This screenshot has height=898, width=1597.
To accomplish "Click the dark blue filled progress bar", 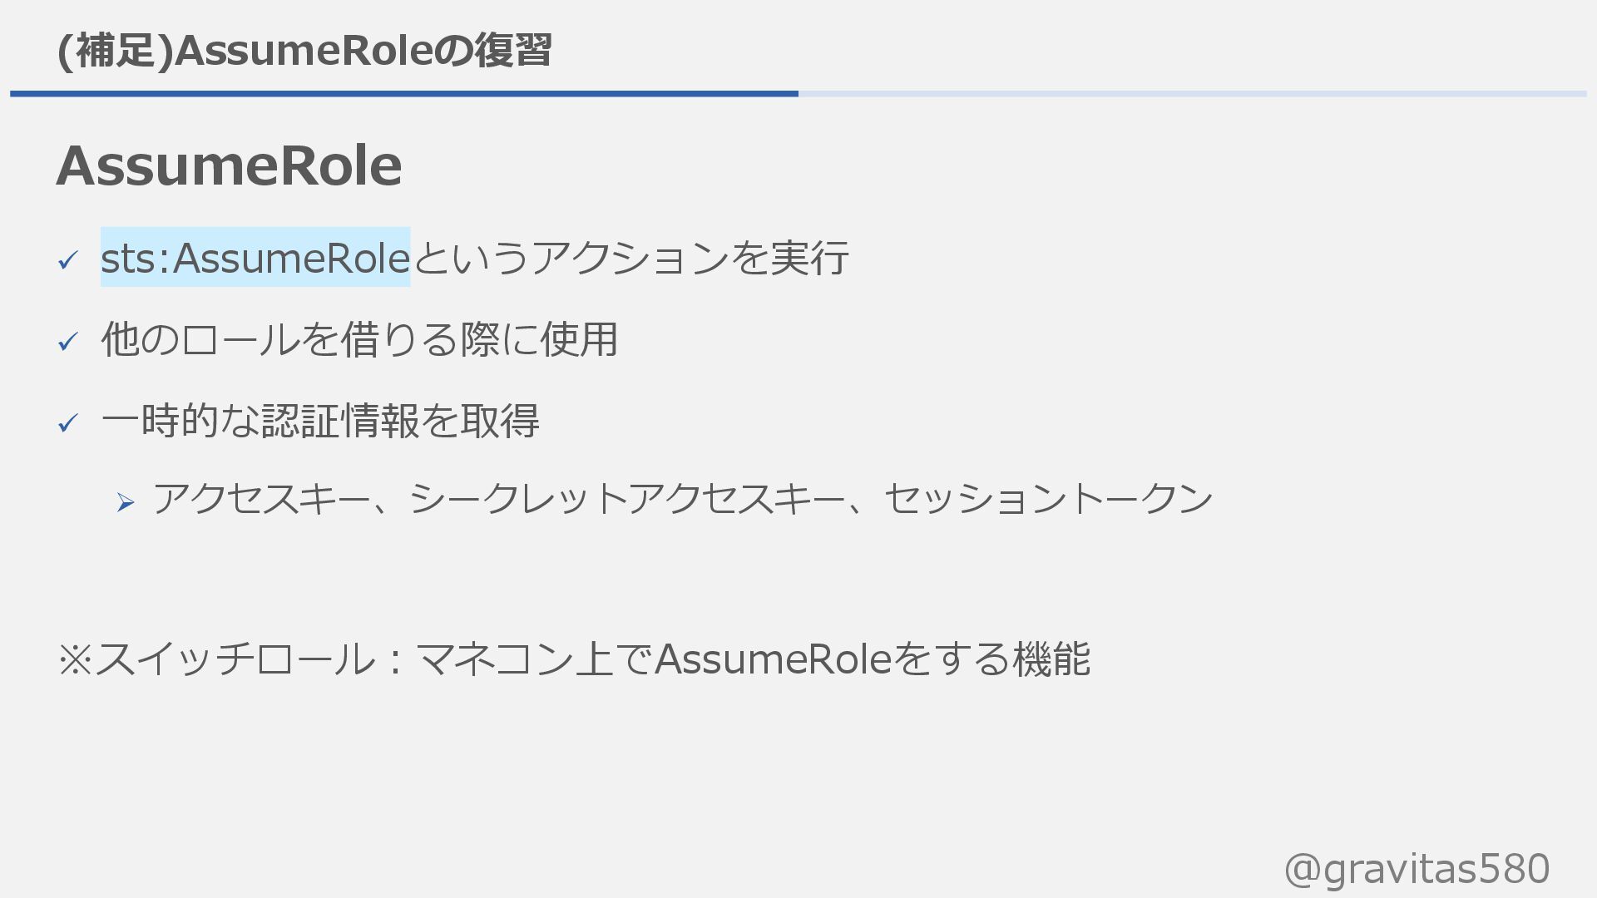I will click(x=404, y=94).
